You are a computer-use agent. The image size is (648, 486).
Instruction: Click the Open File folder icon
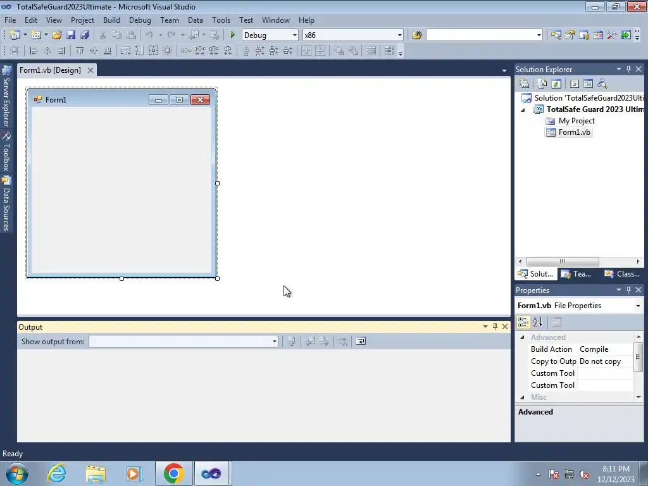point(57,35)
